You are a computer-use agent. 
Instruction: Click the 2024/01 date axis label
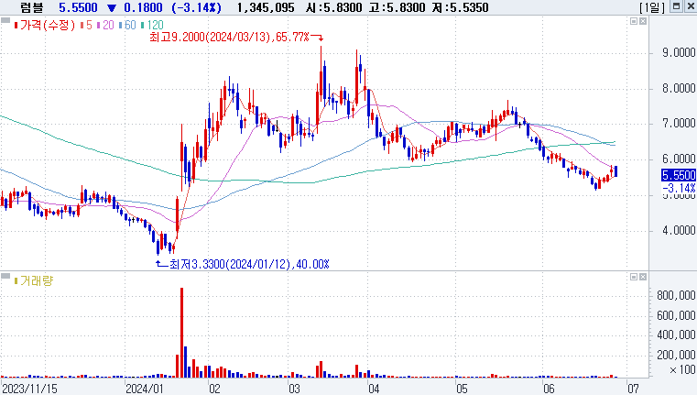145,389
